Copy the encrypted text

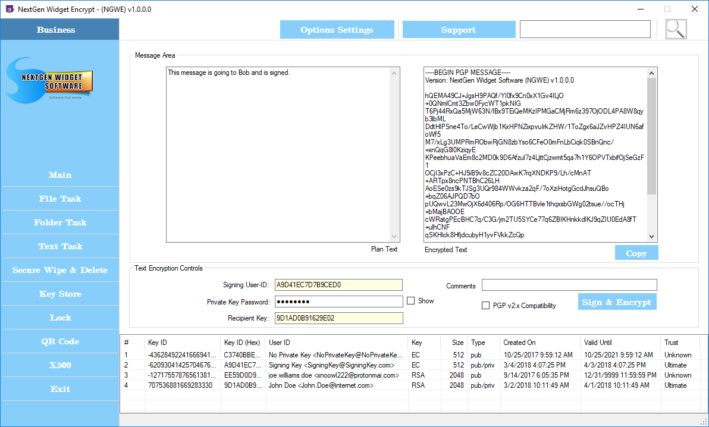coord(636,253)
